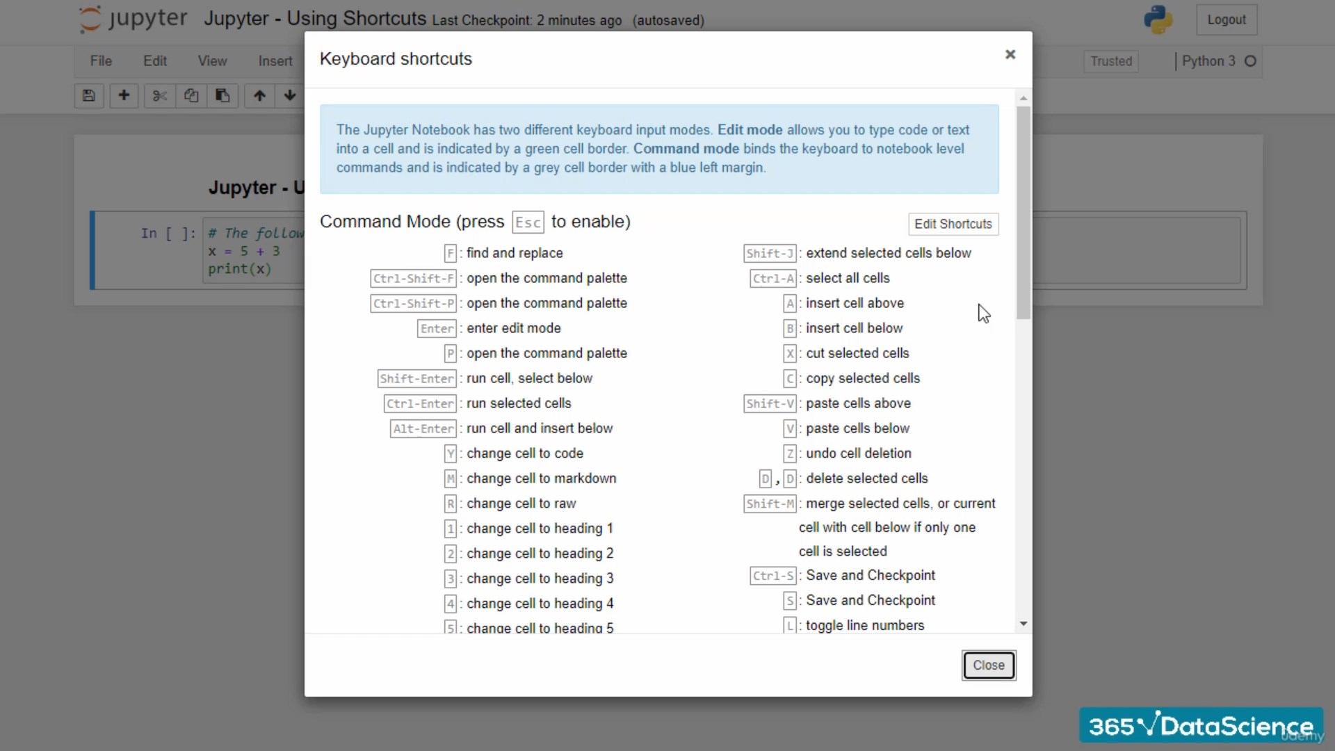Click 'undo cell deletion' shortcut text
The height and width of the screenshot is (751, 1335).
(859, 453)
